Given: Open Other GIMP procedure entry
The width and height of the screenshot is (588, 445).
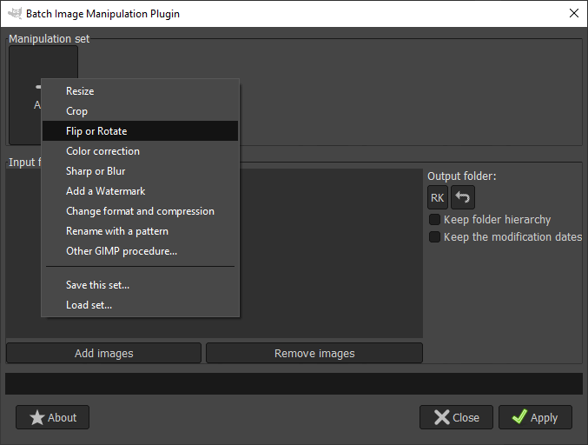Looking at the screenshot, I should tap(140, 251).
